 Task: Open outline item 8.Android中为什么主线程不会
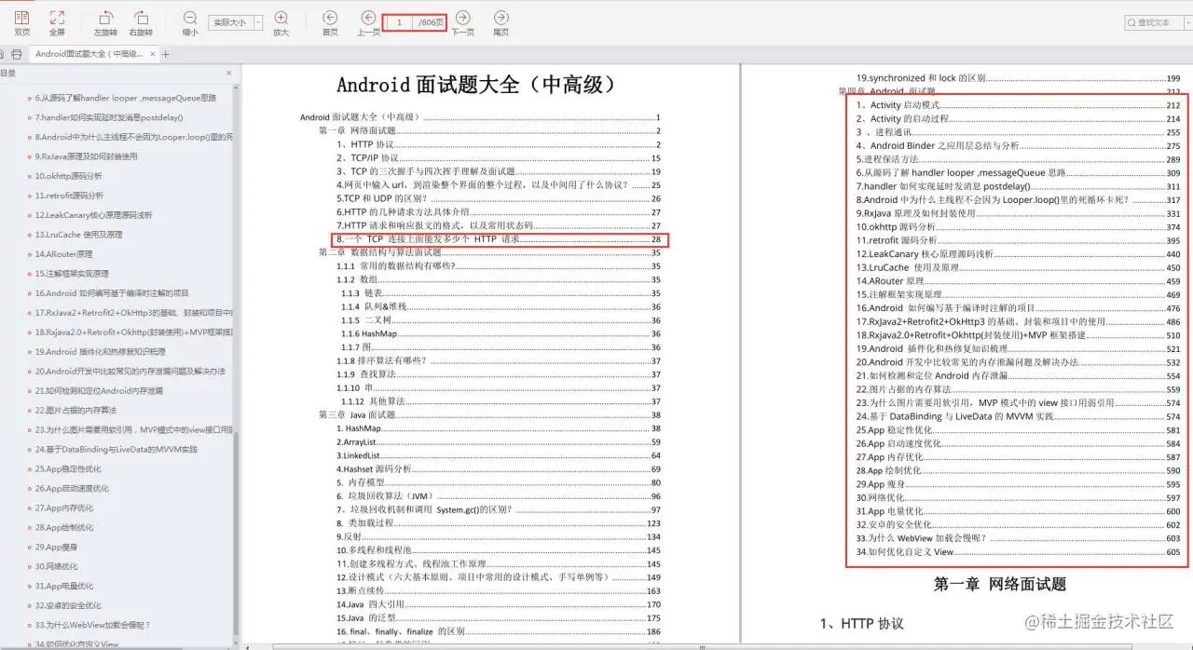point(133,137)
